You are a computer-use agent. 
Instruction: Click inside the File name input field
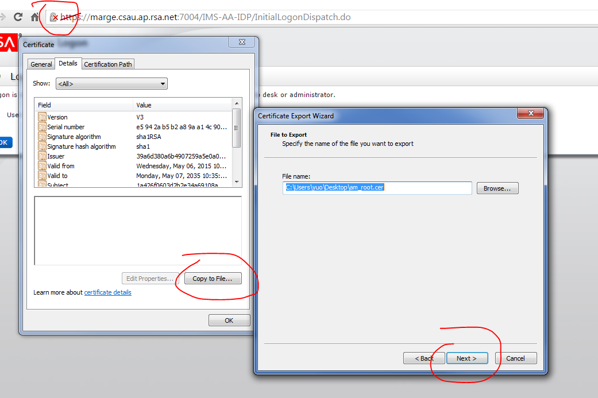pos(377,188)
